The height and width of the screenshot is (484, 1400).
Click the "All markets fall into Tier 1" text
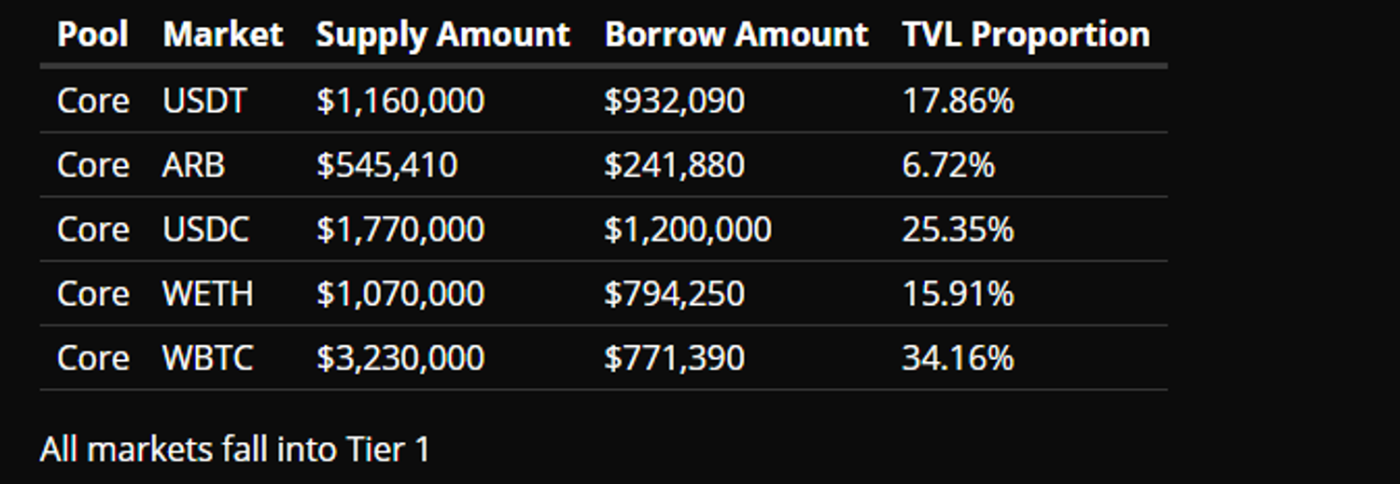pos(234,449)
